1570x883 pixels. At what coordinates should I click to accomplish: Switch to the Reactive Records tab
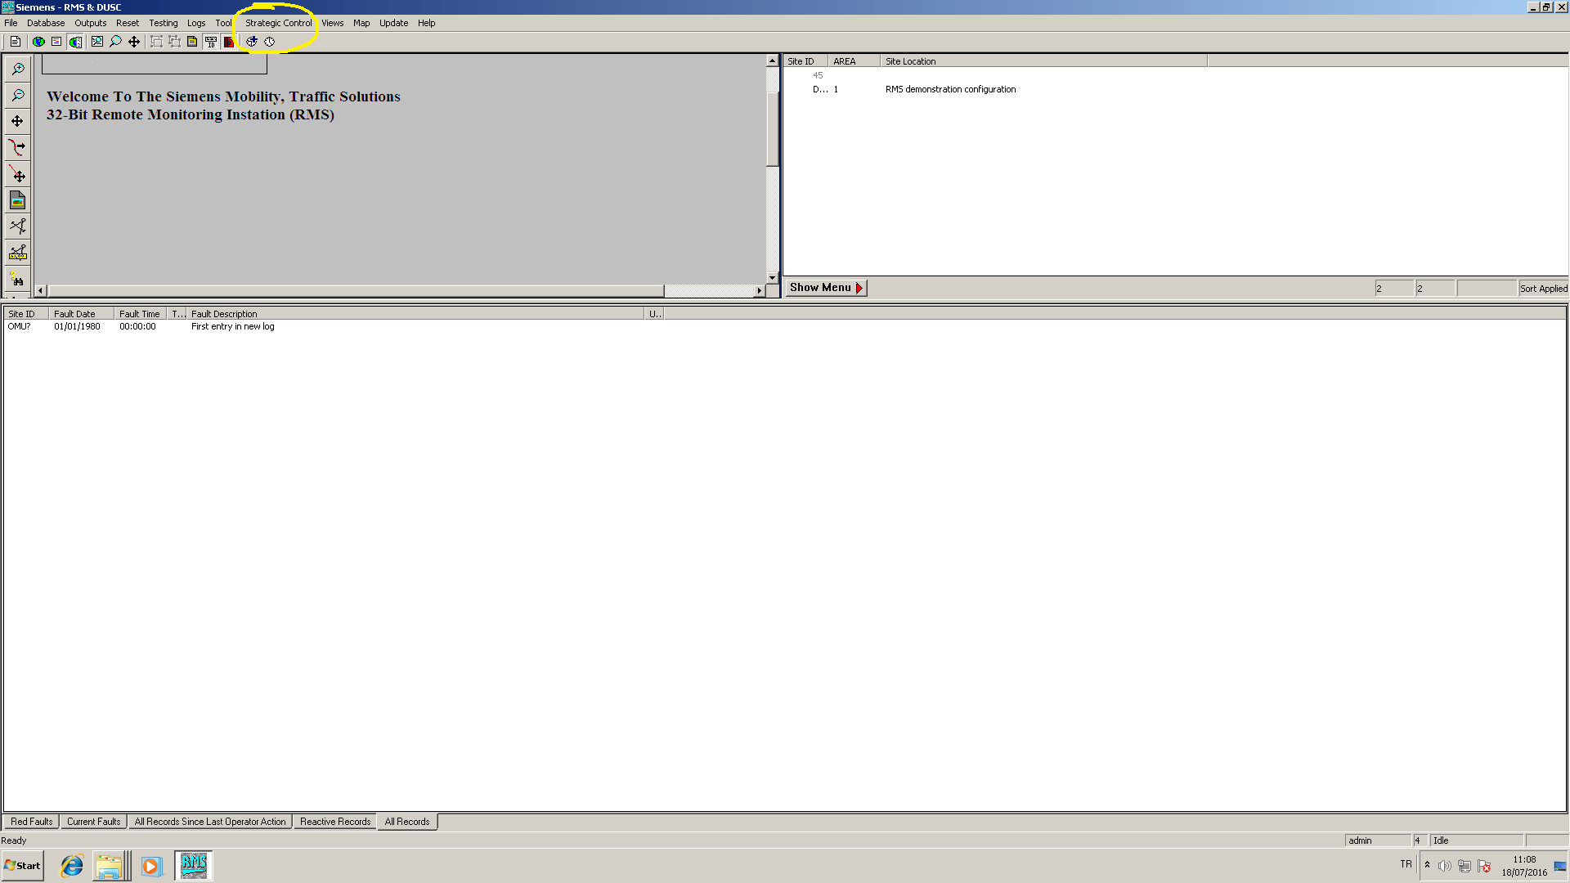[334, 821]
